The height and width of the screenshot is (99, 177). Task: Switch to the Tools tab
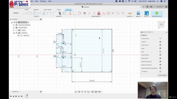click(59, 10)
